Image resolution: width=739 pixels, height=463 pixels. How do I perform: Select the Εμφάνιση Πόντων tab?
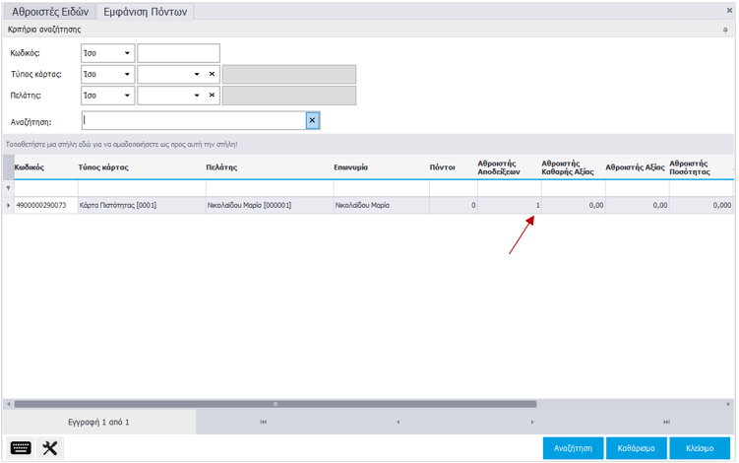tap(148, 12)
